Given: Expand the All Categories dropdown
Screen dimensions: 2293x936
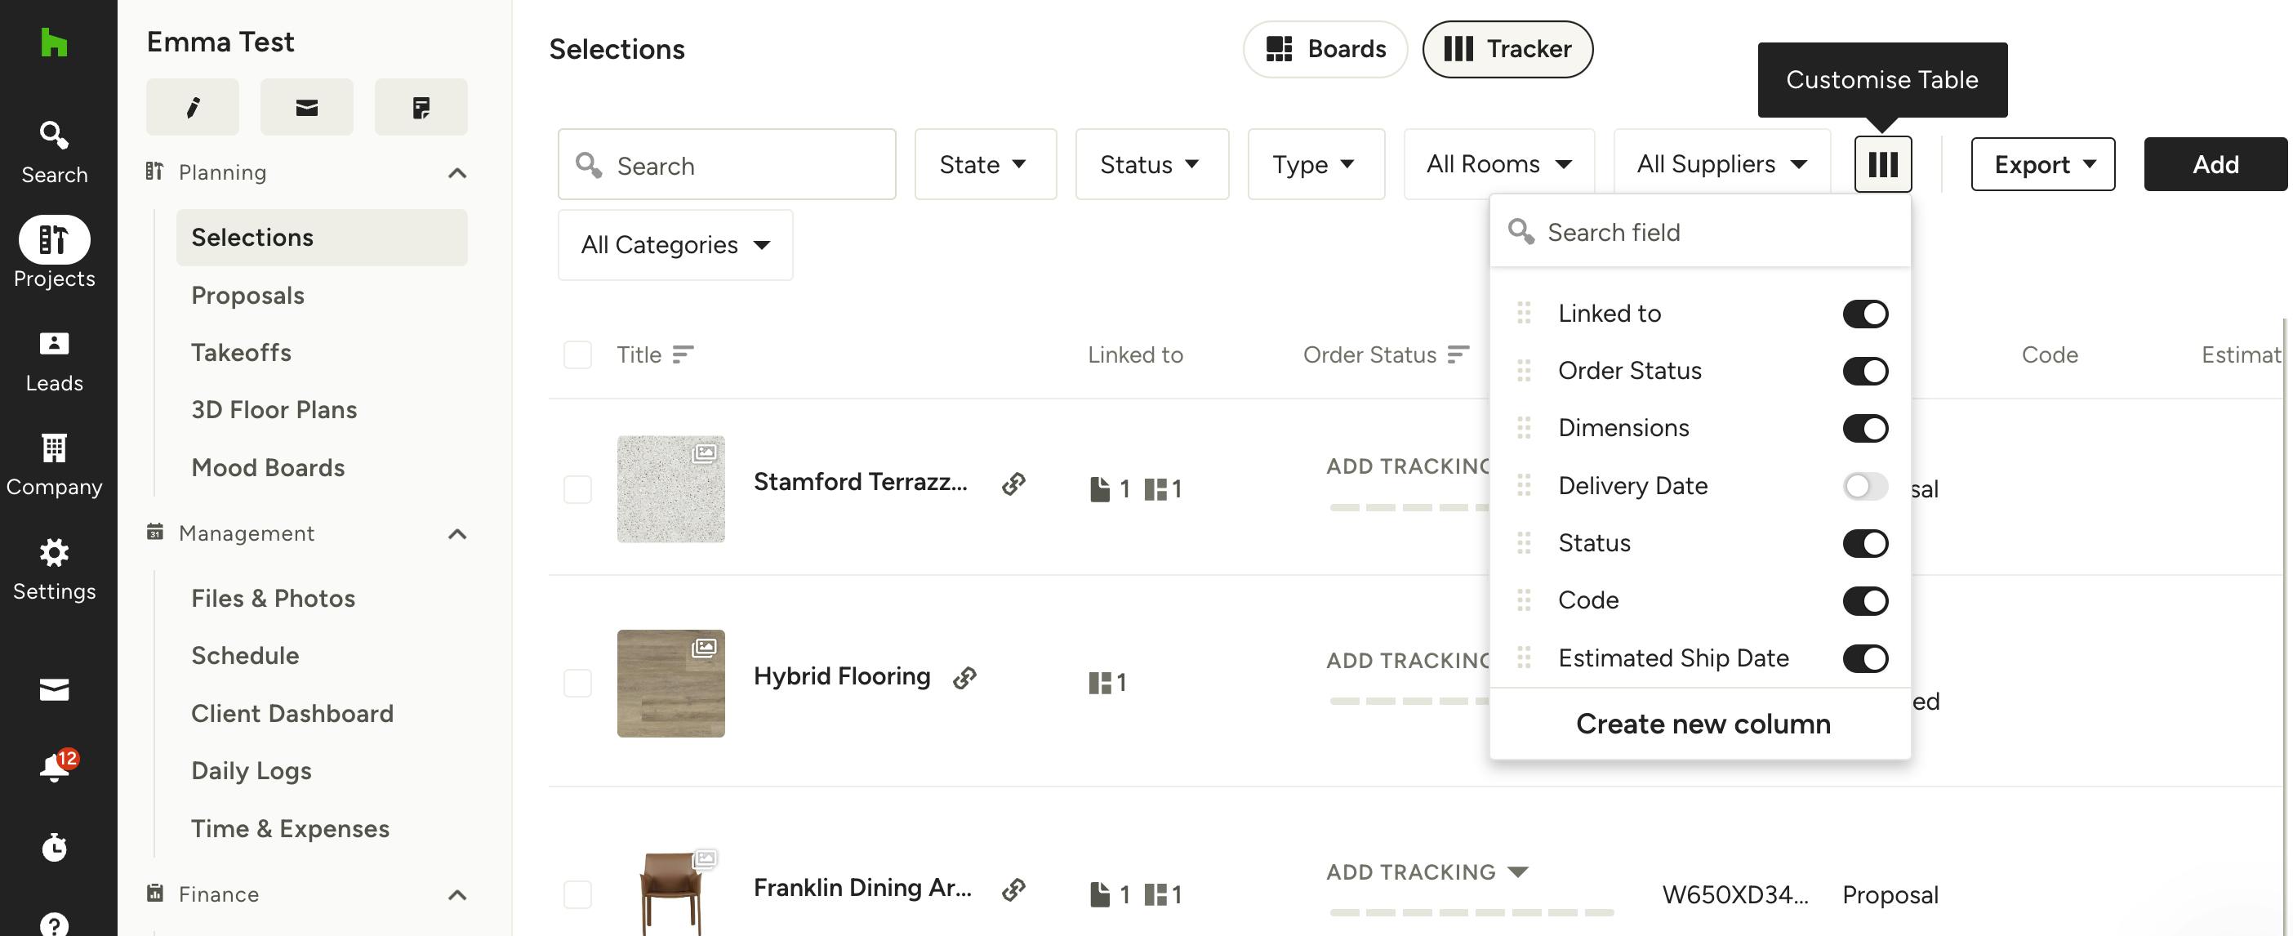Looking at the screenshot, I should [675, 245].
